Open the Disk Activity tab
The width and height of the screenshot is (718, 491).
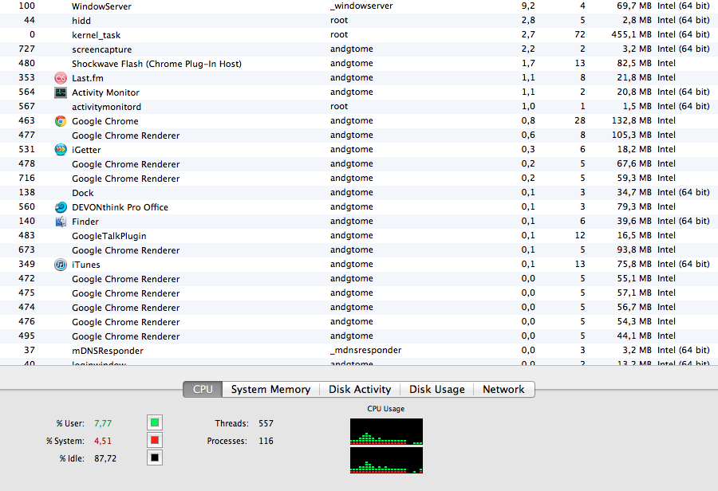tap(360, 390)
